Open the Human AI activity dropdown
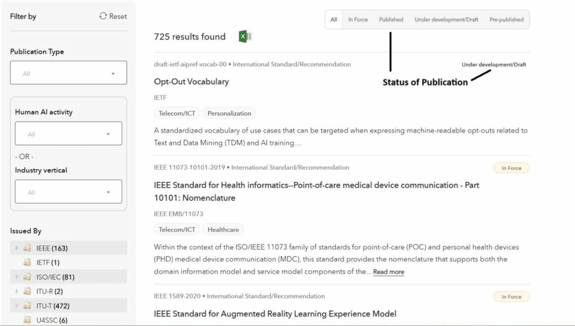 pos(68,133)
